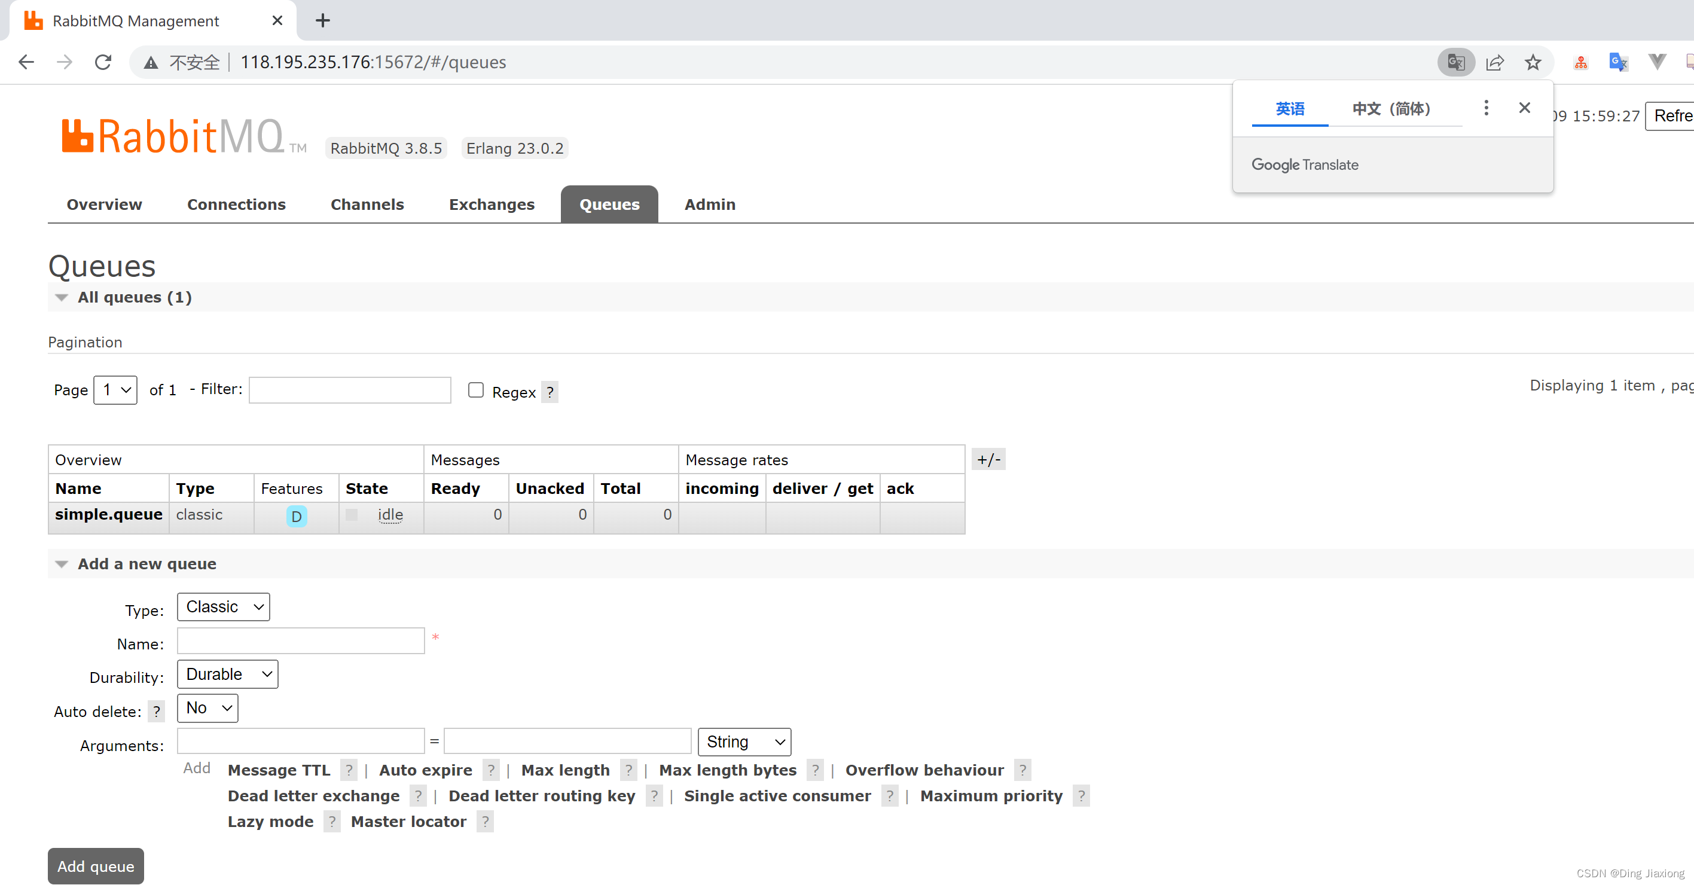The image size is (1694, 885).
Task: Click the Google Translate icon in address bar
Action: (1456, 62)
